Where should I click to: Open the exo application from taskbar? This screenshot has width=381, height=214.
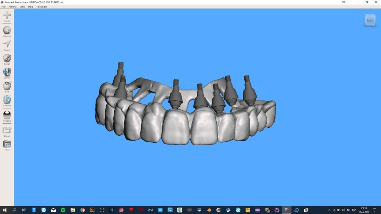[257, 210]
